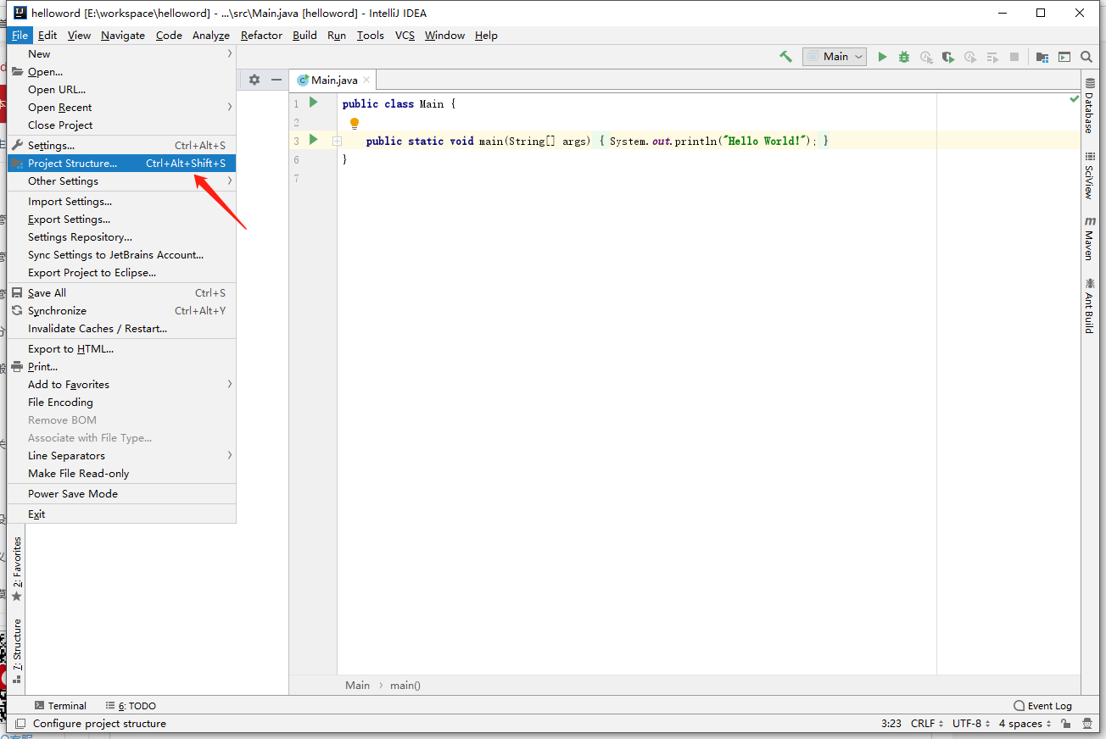Click the green inspection checkmark icon
This screenshot has width=1106, height=739.
[x=1075, y=99]
